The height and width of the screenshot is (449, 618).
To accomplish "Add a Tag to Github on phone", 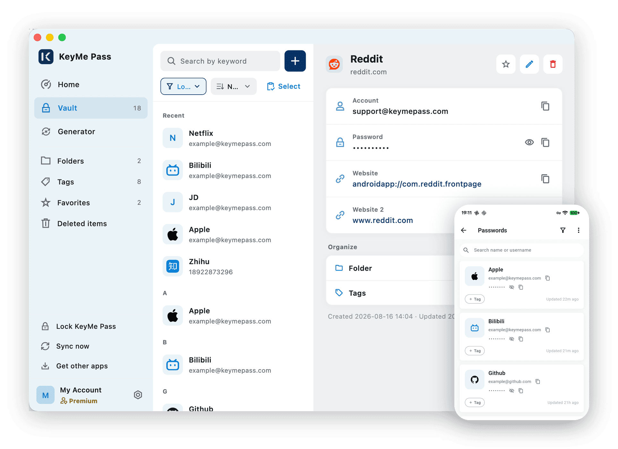I will tap(475, 402).
